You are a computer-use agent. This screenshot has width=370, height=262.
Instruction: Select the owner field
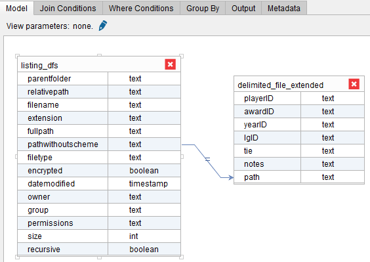tap(63, 197)
